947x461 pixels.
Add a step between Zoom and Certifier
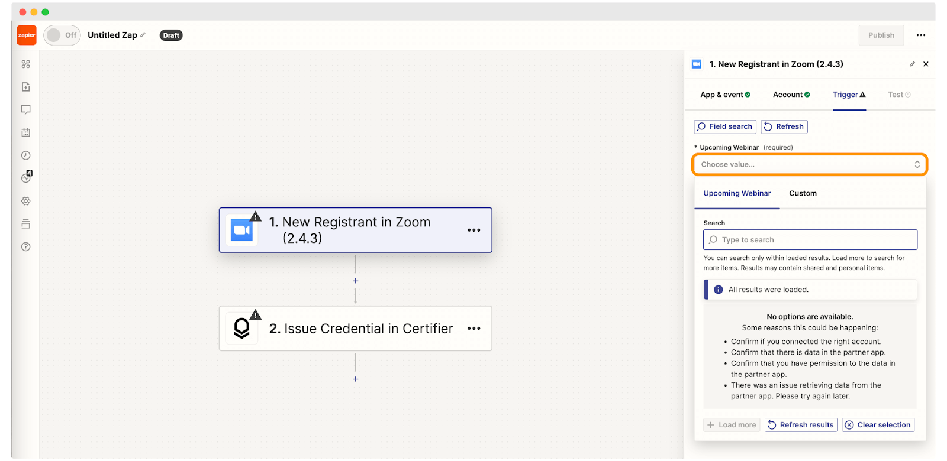(356, 281)
